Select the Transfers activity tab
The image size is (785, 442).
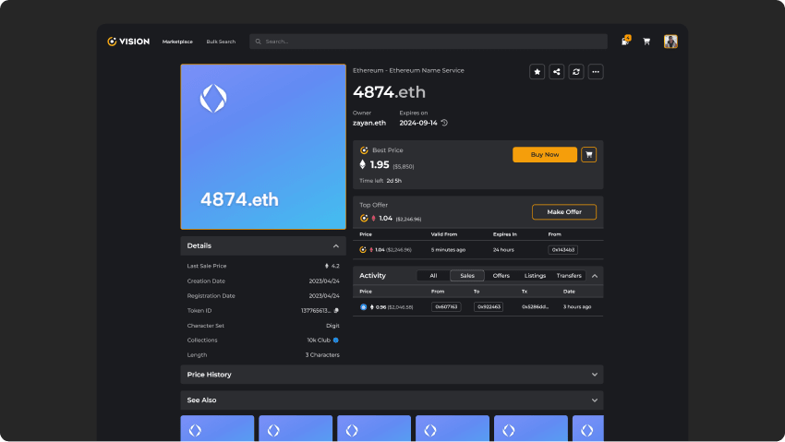click(x=569, y=276)
